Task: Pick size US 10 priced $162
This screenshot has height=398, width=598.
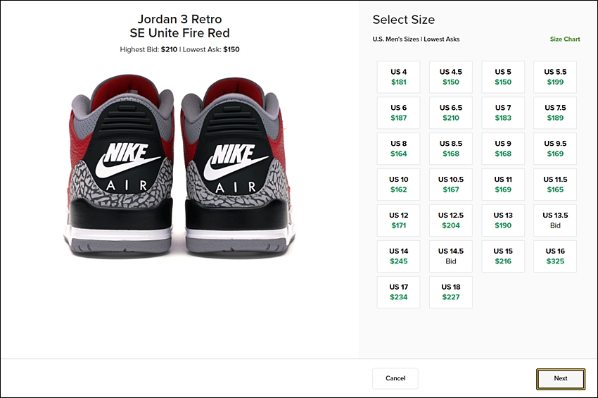Action: pos(398,185)
